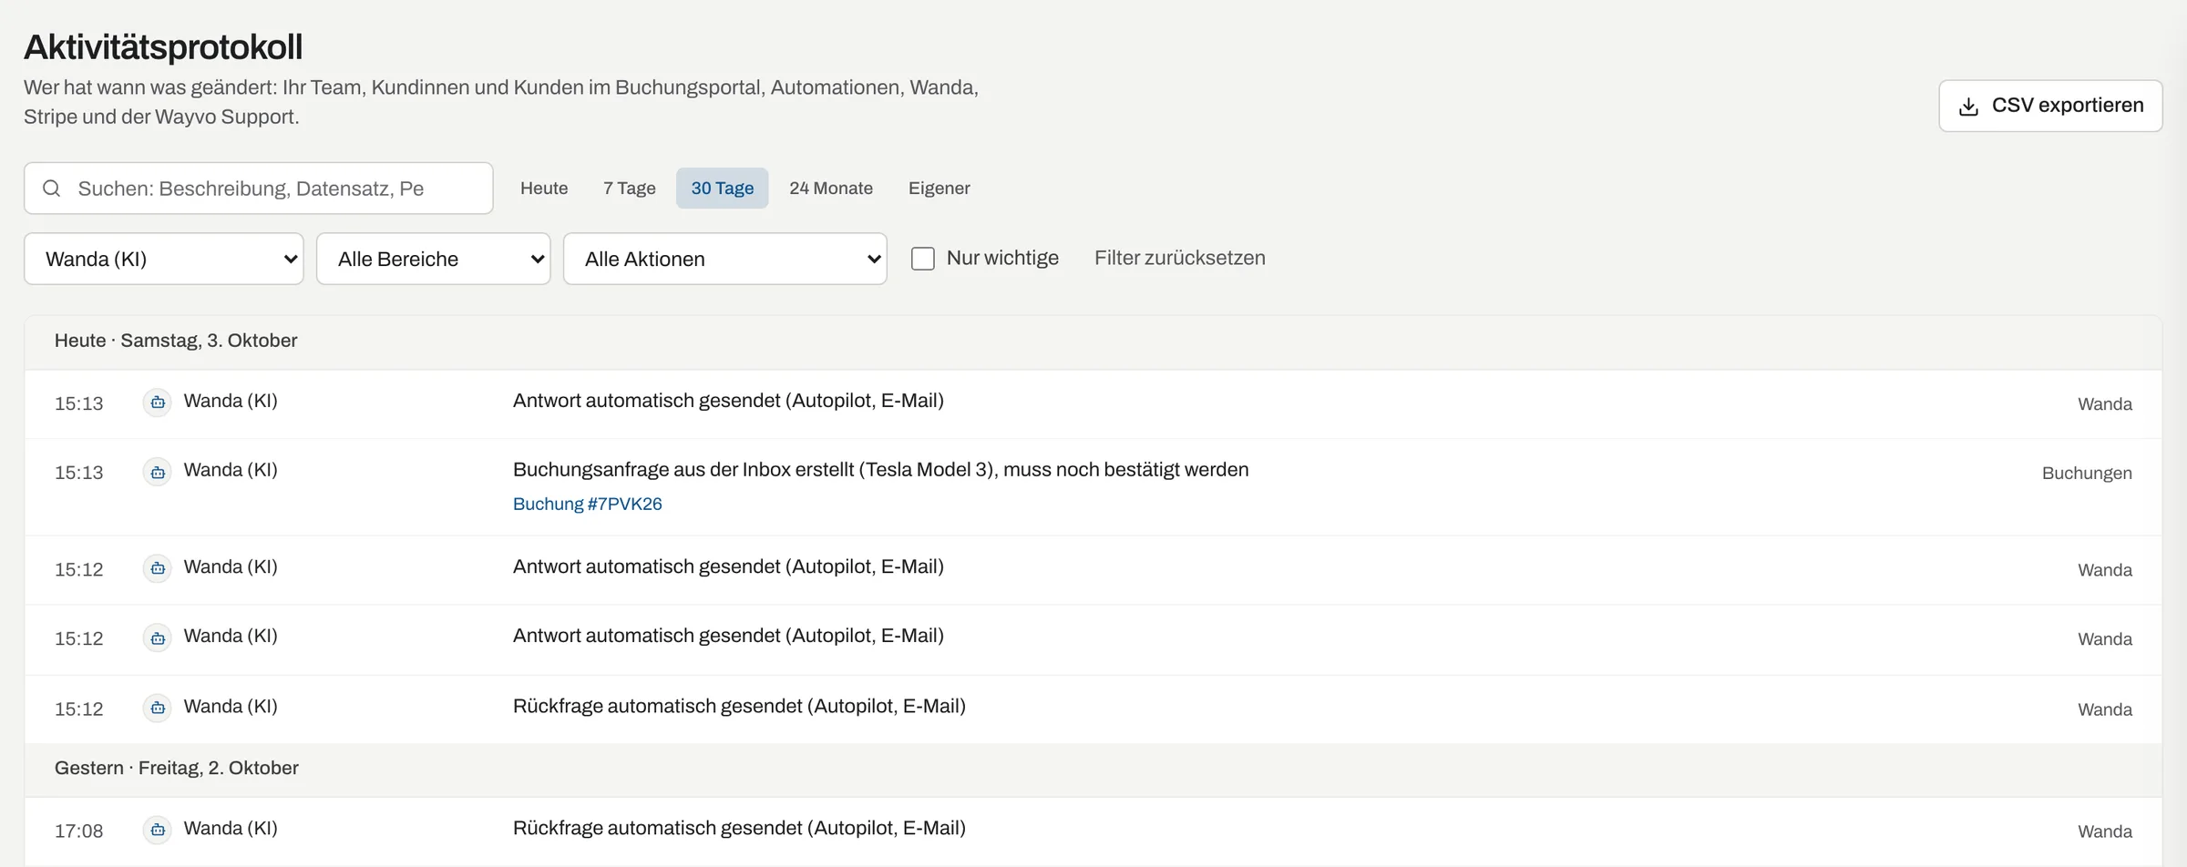Click the 15:12 Rückfrage automatisch gesendet description
This screenshot has width=2187, height=867.
(739, 706)
